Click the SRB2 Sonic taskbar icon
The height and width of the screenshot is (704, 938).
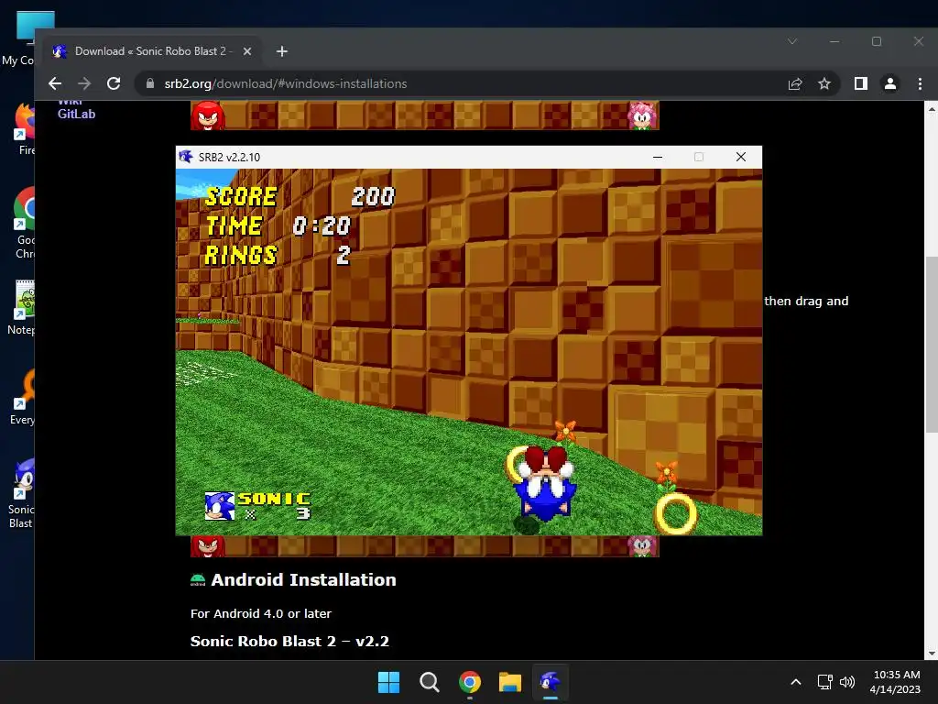551,682
